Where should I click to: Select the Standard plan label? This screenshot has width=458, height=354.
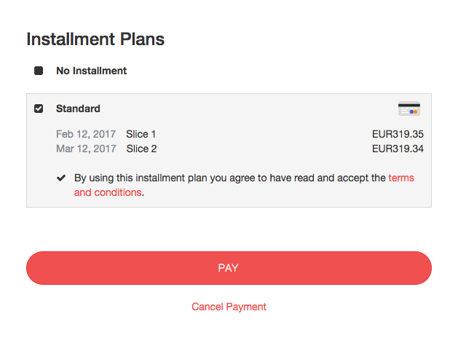point(78,109)
